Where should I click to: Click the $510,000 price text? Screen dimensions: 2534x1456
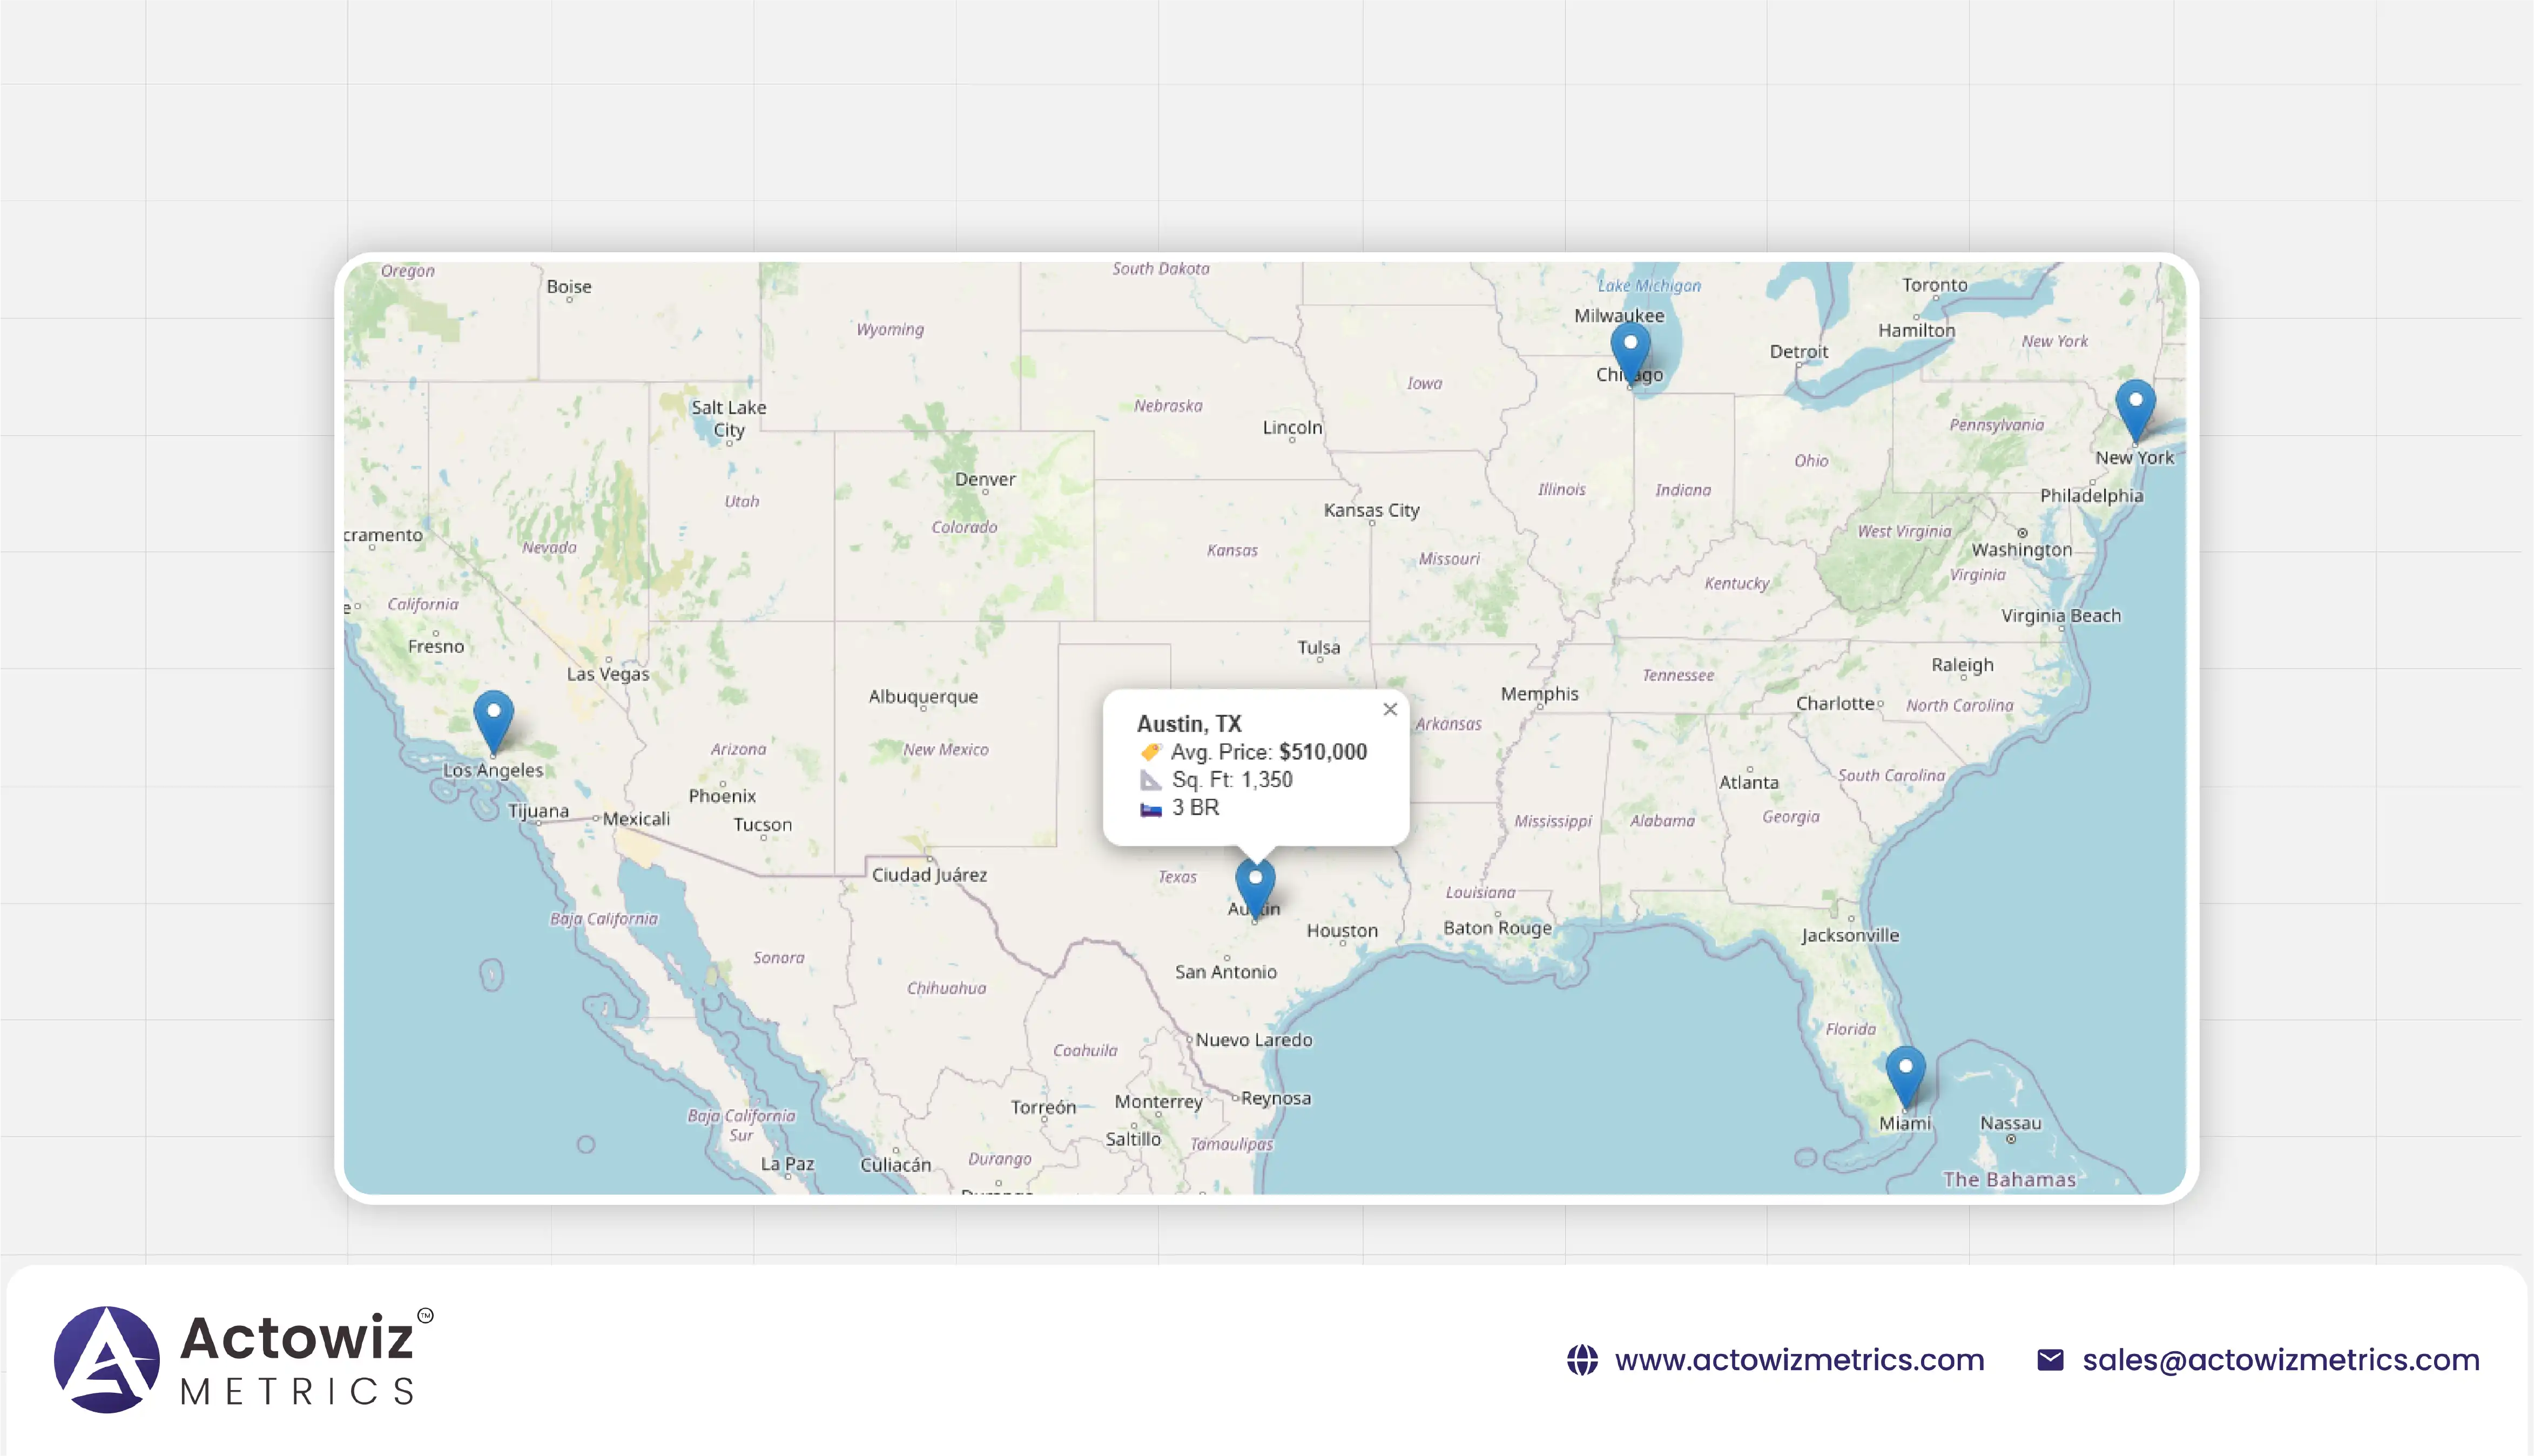1322,752
